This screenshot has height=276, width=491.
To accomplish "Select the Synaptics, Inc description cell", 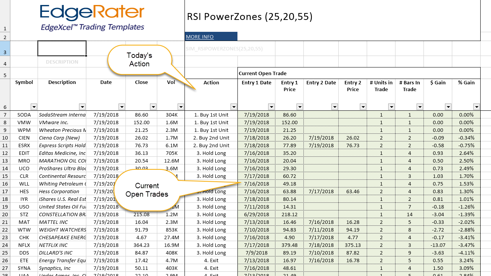I will click(x=62, y=268).
